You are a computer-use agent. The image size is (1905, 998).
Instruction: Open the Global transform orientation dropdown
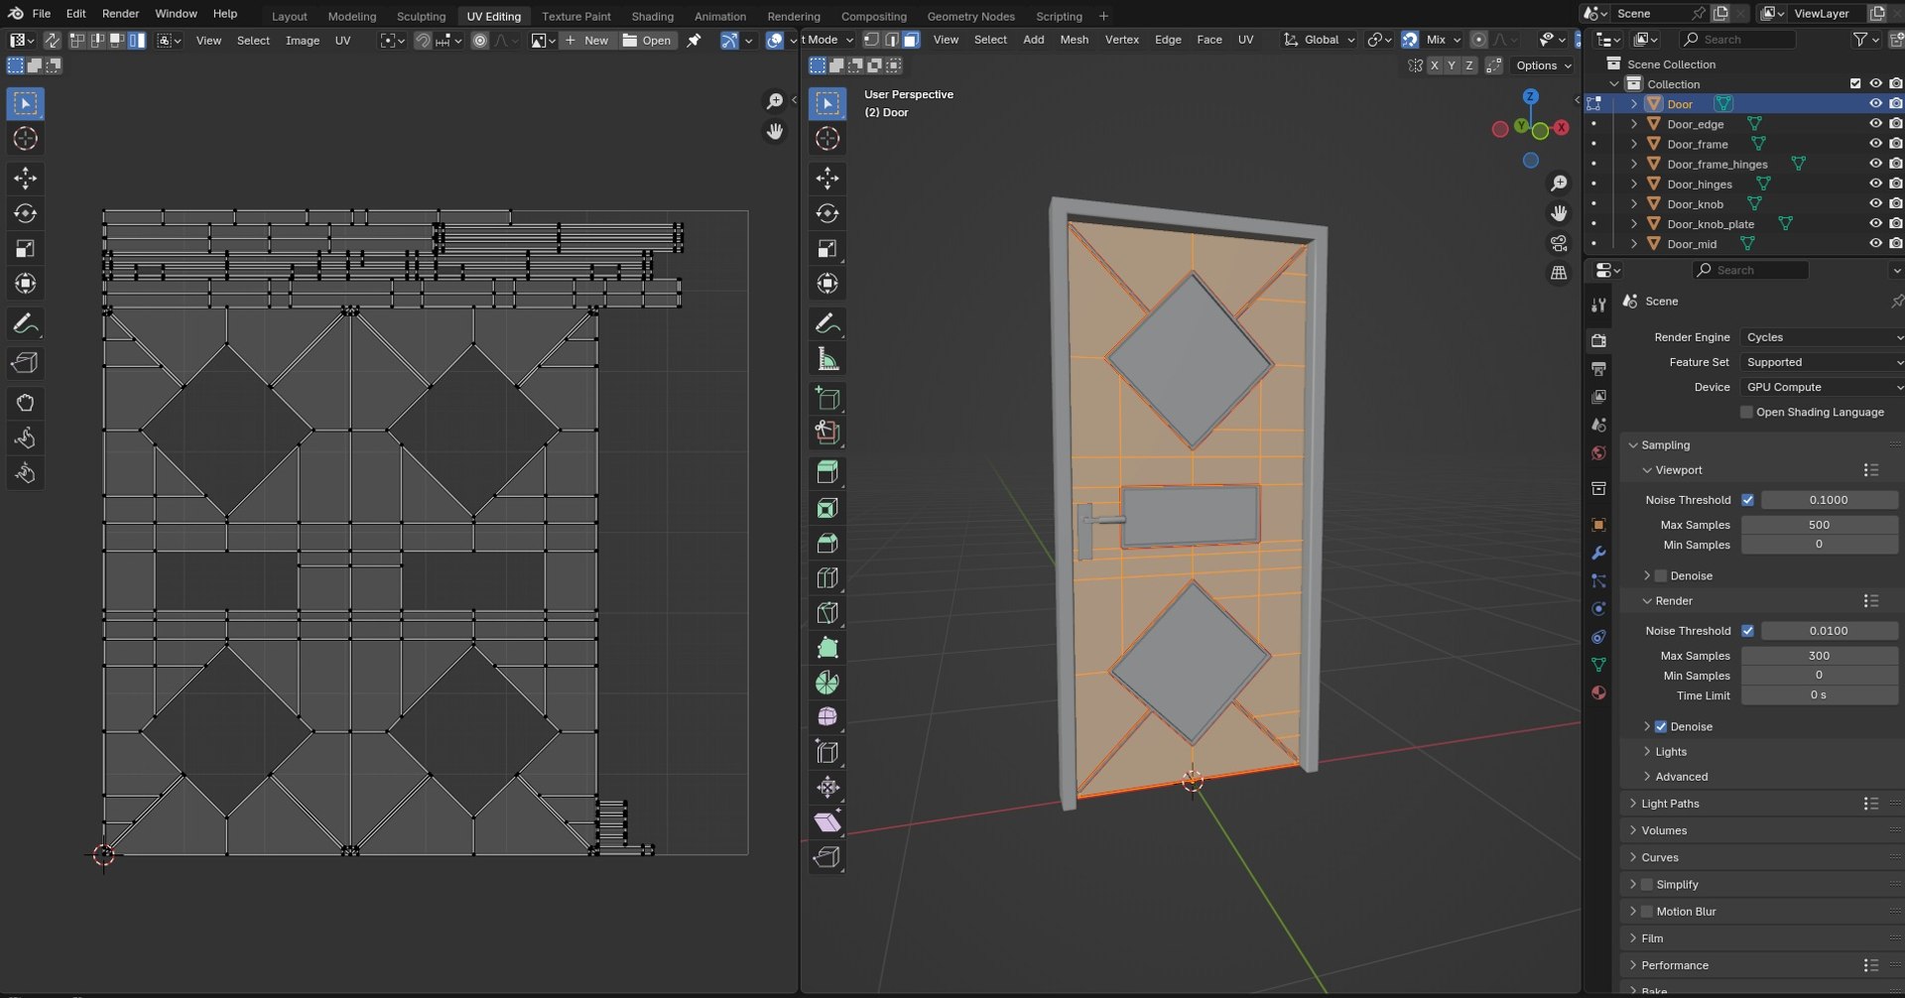click(1319, 40)
